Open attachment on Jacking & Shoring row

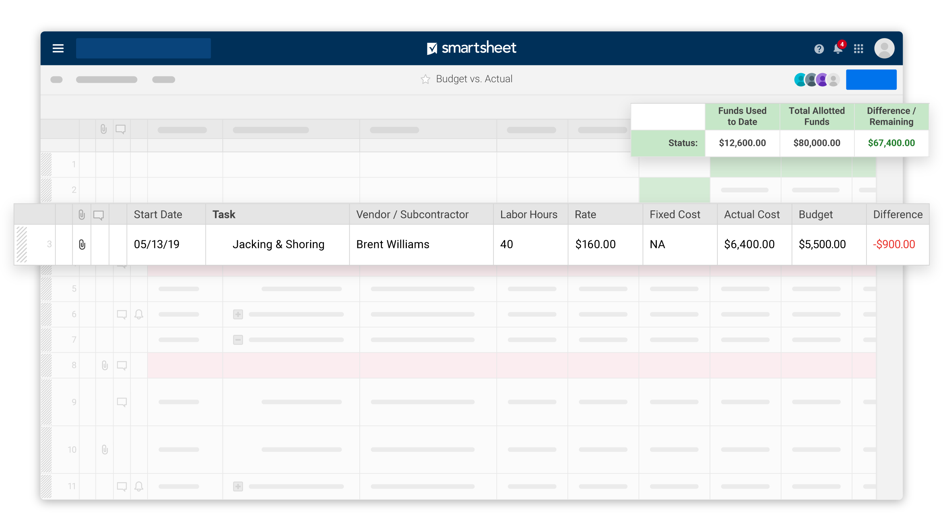tap(82, 245)
